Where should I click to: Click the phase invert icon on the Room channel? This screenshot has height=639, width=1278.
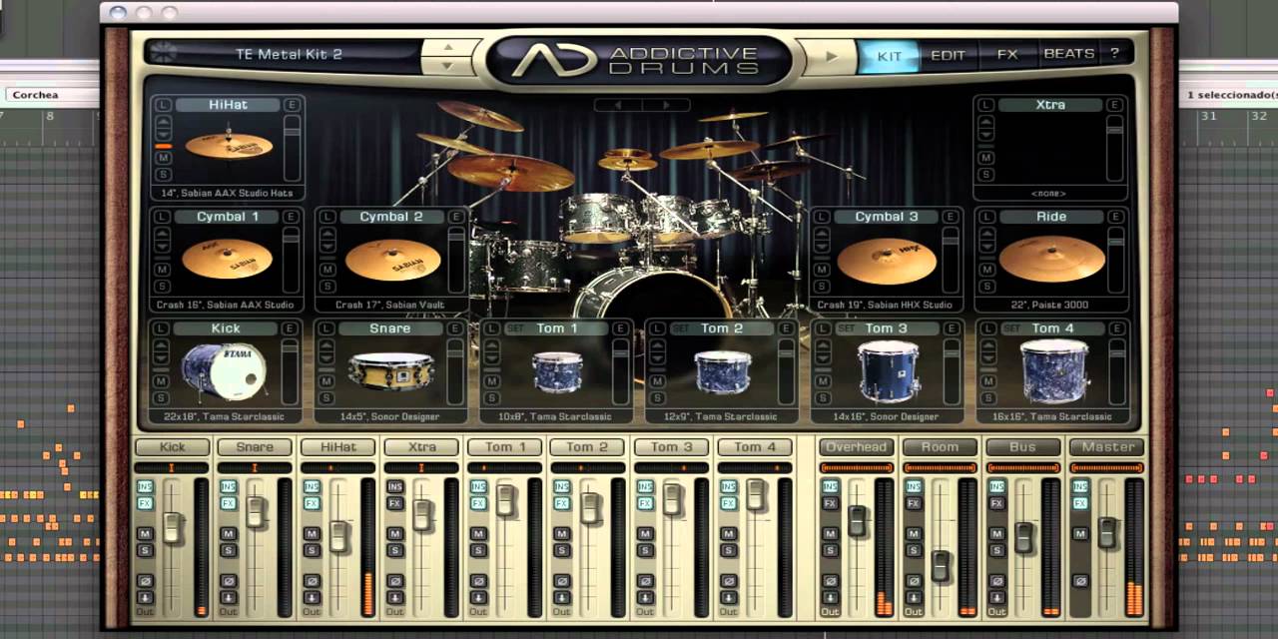coord(913,581)
